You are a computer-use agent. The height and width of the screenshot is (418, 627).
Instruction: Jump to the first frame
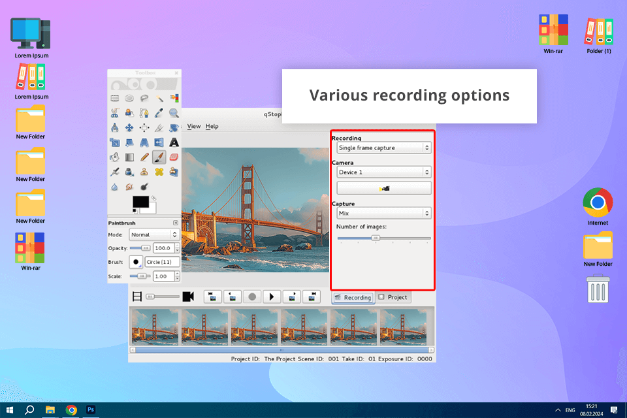pyautogui.click(x=212, y=297)
